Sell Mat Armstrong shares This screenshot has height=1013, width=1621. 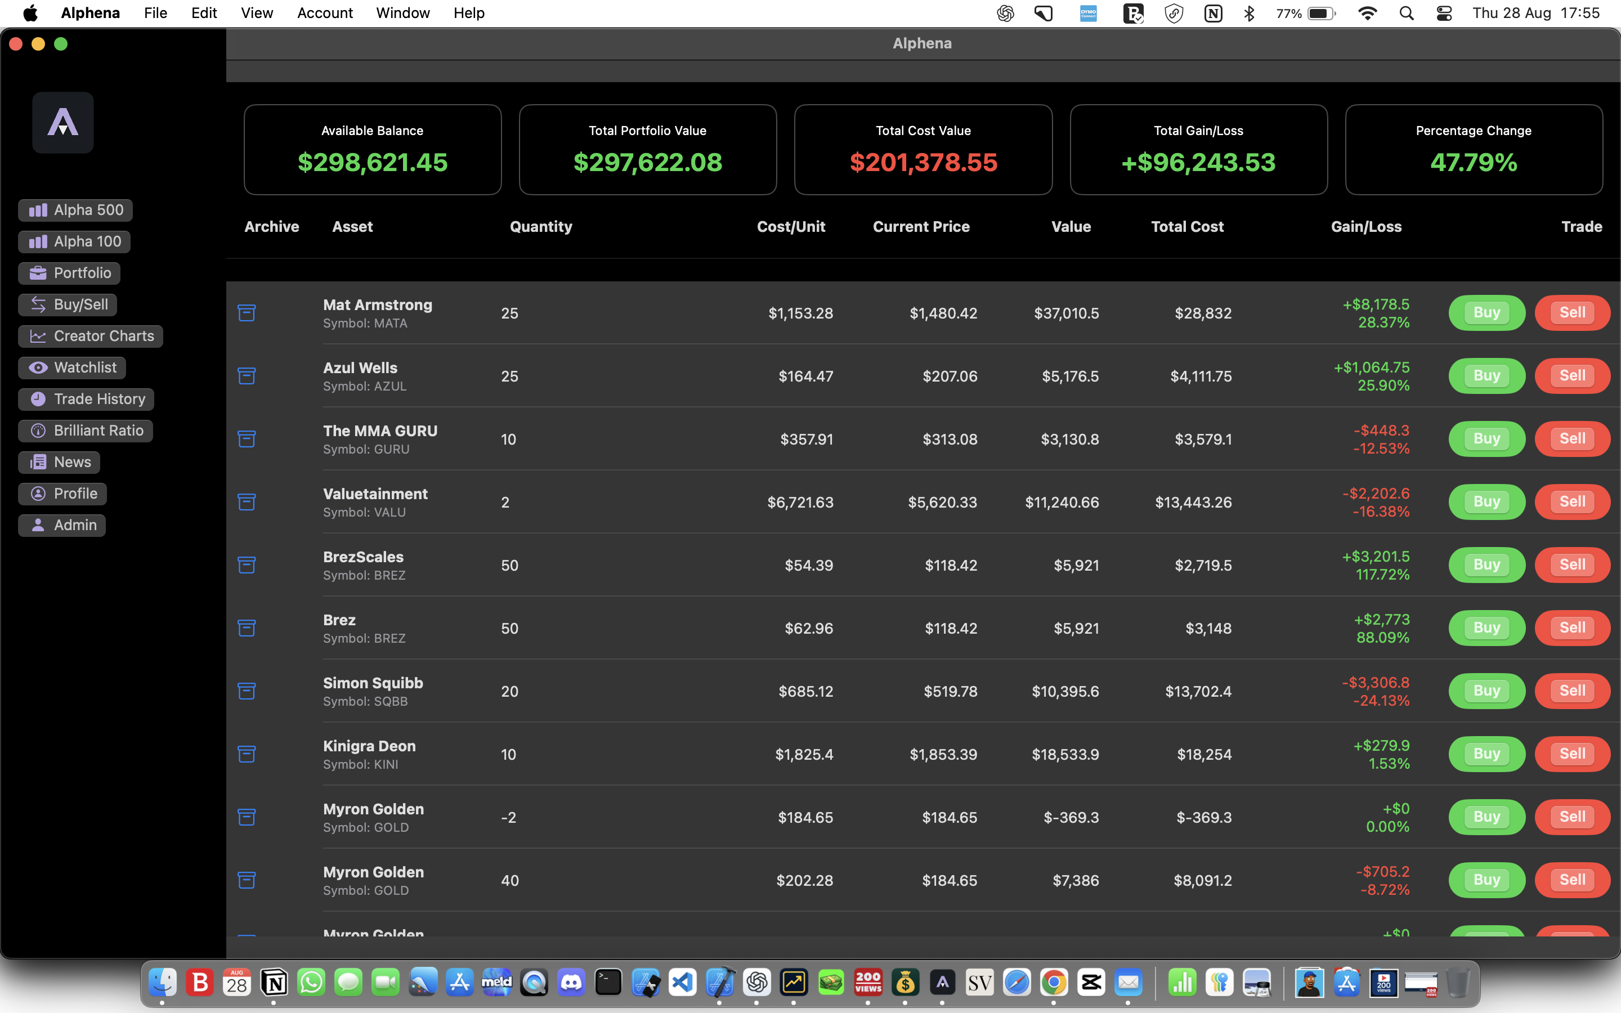click(1572, 313)
